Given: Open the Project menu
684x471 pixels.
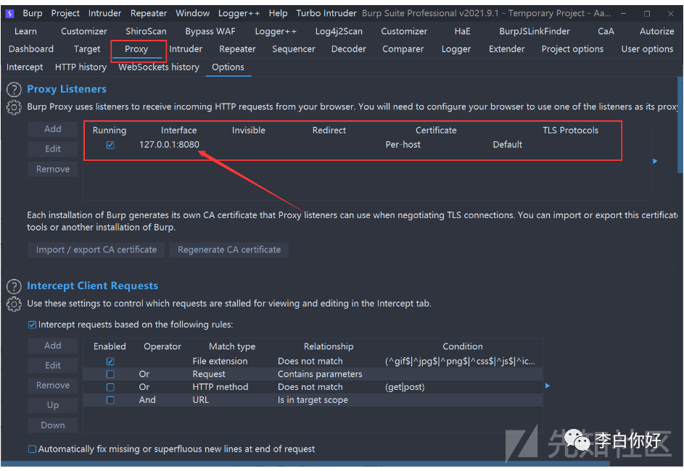Looking at the screenshot, I should coord(65,14).
